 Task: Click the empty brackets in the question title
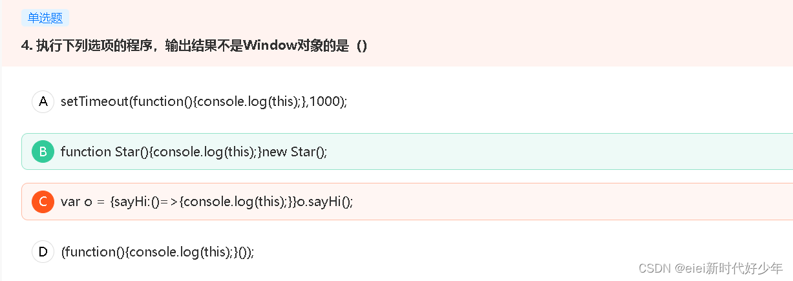[362, 46]
